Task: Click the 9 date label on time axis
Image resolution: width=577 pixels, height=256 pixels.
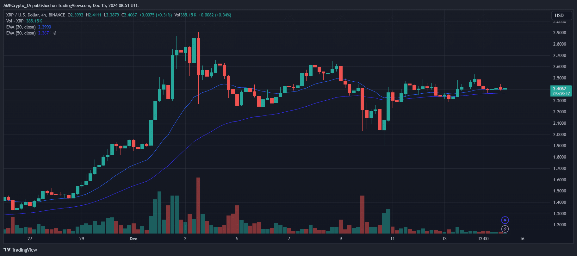Action: [341, 239]
